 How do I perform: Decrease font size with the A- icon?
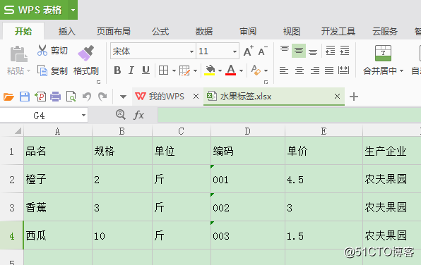coord(263,51)
